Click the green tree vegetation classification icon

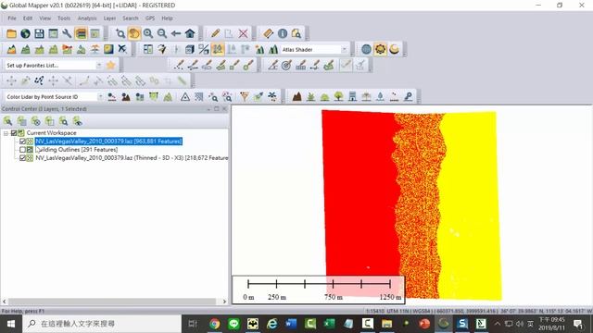[x=339, y=96]
